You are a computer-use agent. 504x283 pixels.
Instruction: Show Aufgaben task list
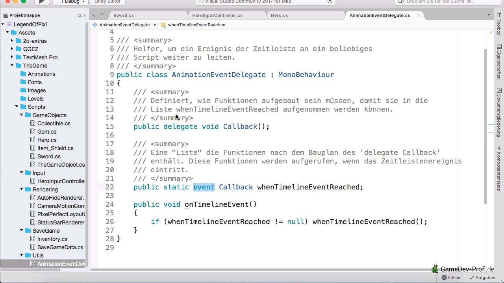[482, 277]
